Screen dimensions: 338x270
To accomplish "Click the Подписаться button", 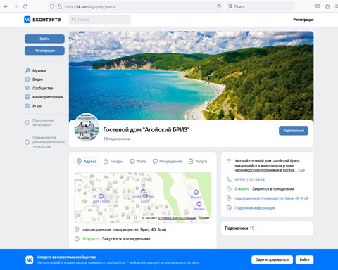I will pos(294,131).
